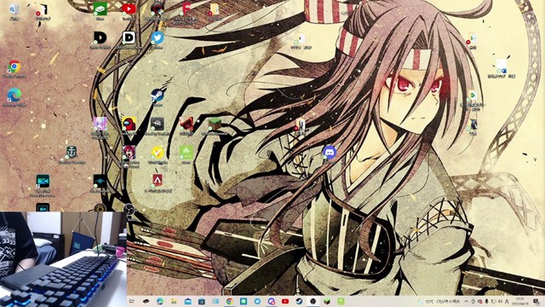Viewport: 545px width, 307px height.
Task: Open the Steam desktop shortcut
Action: (158, 95)
